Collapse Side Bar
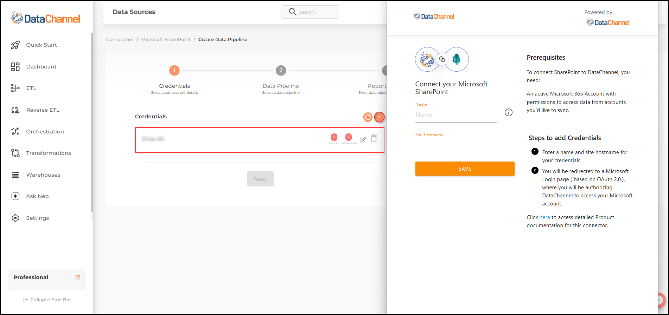The width and height of the screenshot is (669, 315). coord(47,300)
